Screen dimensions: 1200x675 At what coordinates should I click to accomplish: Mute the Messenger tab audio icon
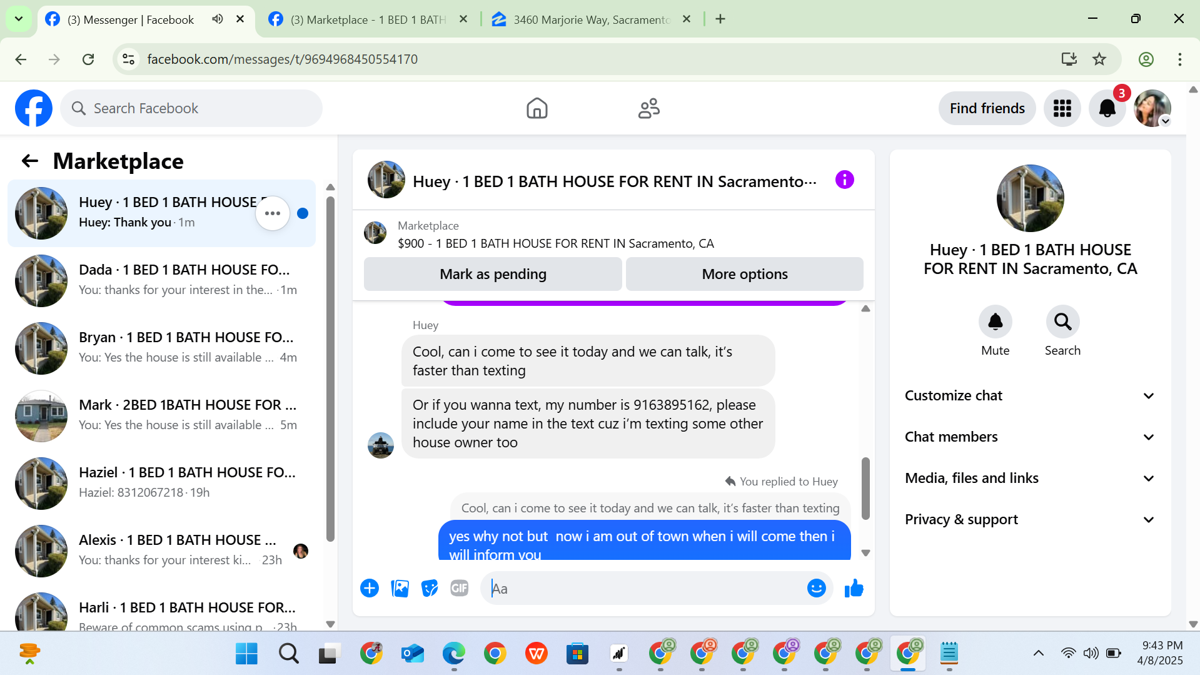point(217,19)
